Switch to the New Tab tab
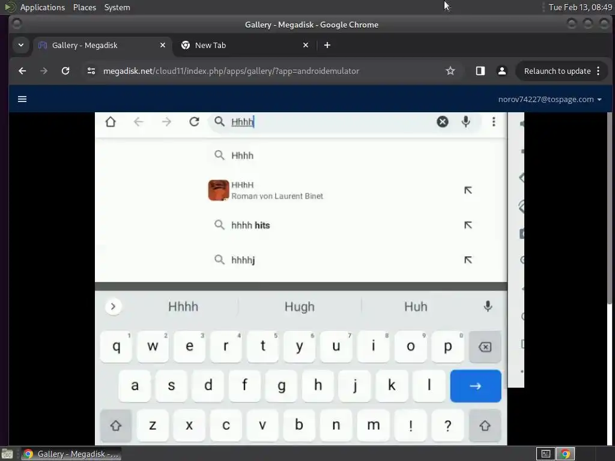 click(x=245, y=45)
